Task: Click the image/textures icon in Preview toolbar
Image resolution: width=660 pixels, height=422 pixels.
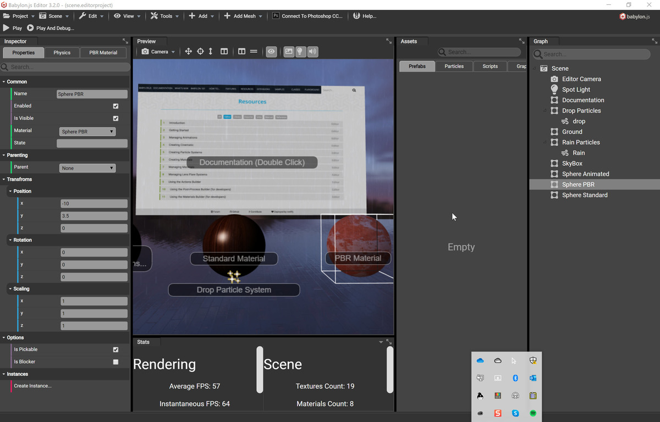Action: (x=289, y=52)
